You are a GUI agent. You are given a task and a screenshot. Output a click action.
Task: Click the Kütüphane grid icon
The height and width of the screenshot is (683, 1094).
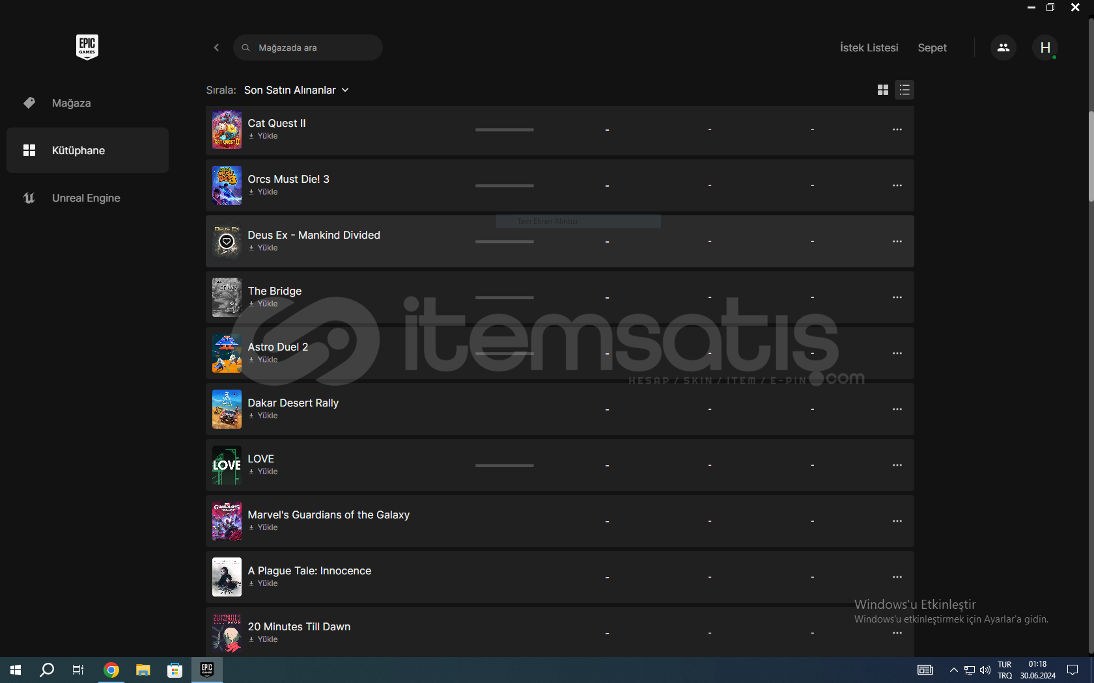(29, 150)
